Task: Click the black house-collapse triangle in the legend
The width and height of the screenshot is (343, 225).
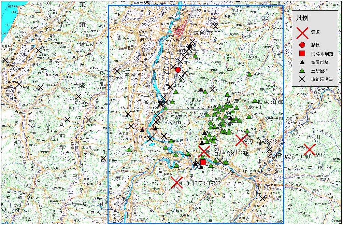Action: (302, 62)
